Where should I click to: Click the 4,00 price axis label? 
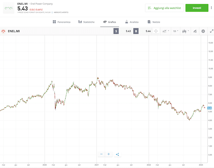point(210,120)
